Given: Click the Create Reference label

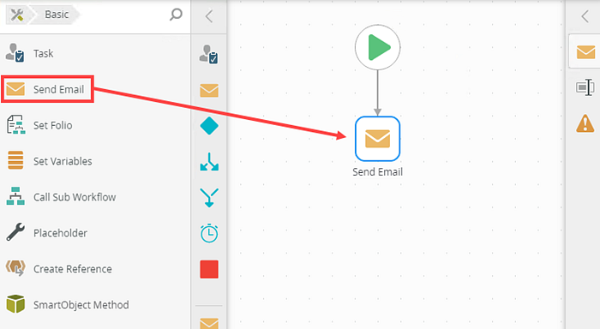Looking at the screenshot, I should point(73,269).
